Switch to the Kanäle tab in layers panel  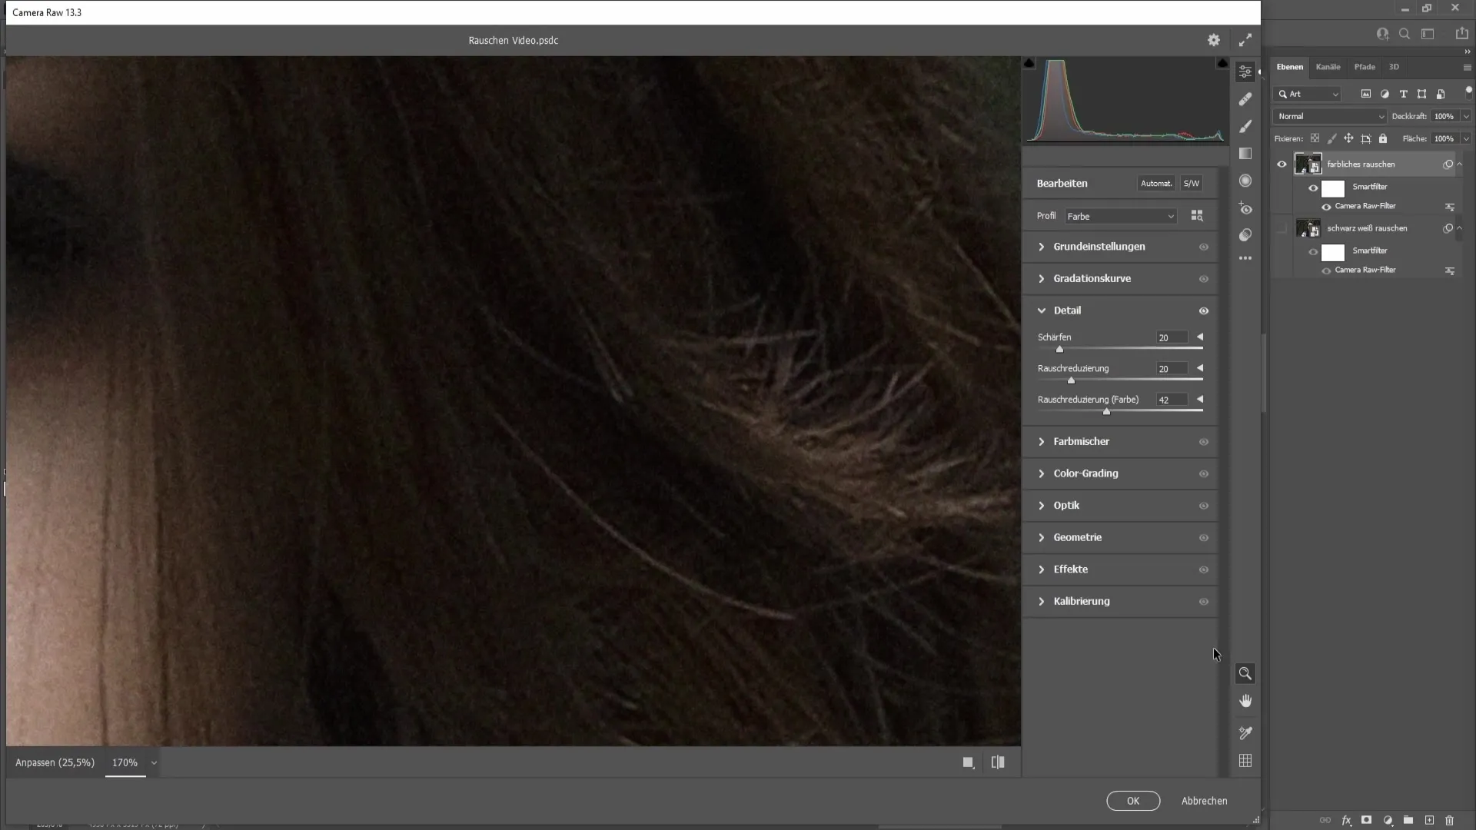1328,66
